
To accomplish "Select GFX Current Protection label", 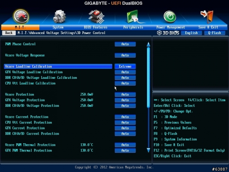I will pos(25,128).
